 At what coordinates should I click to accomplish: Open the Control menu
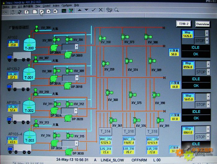tap(46, 5)
